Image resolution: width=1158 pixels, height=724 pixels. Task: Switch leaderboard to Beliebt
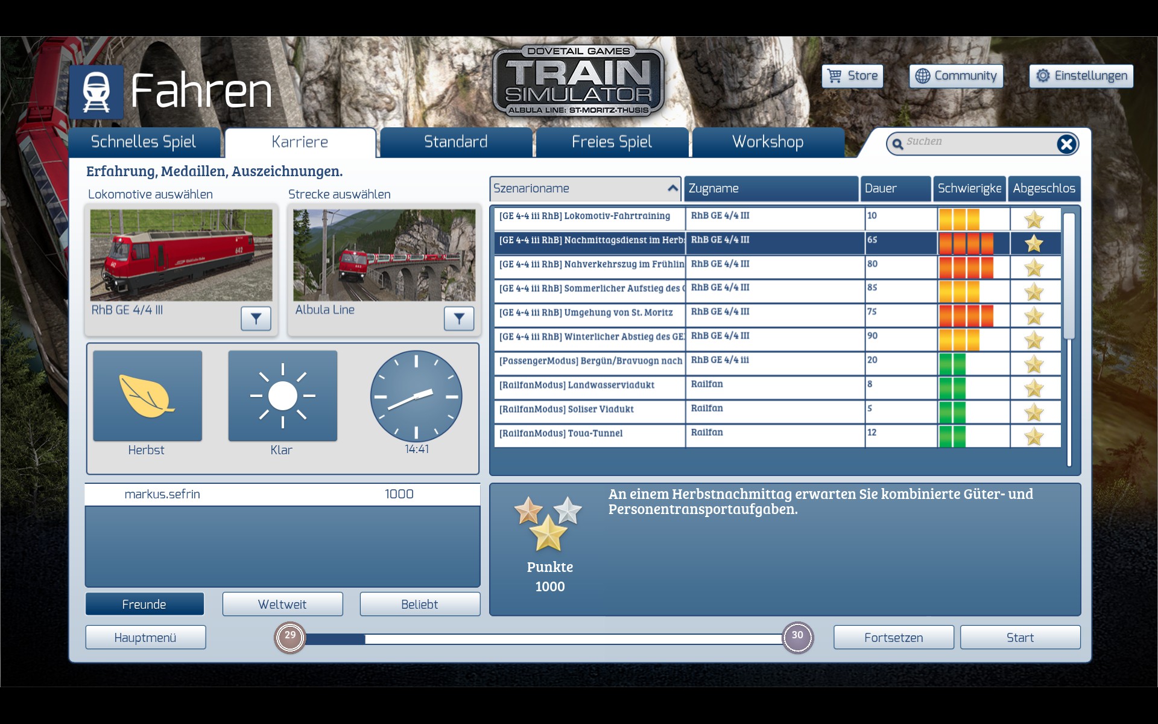pos(420,604)
